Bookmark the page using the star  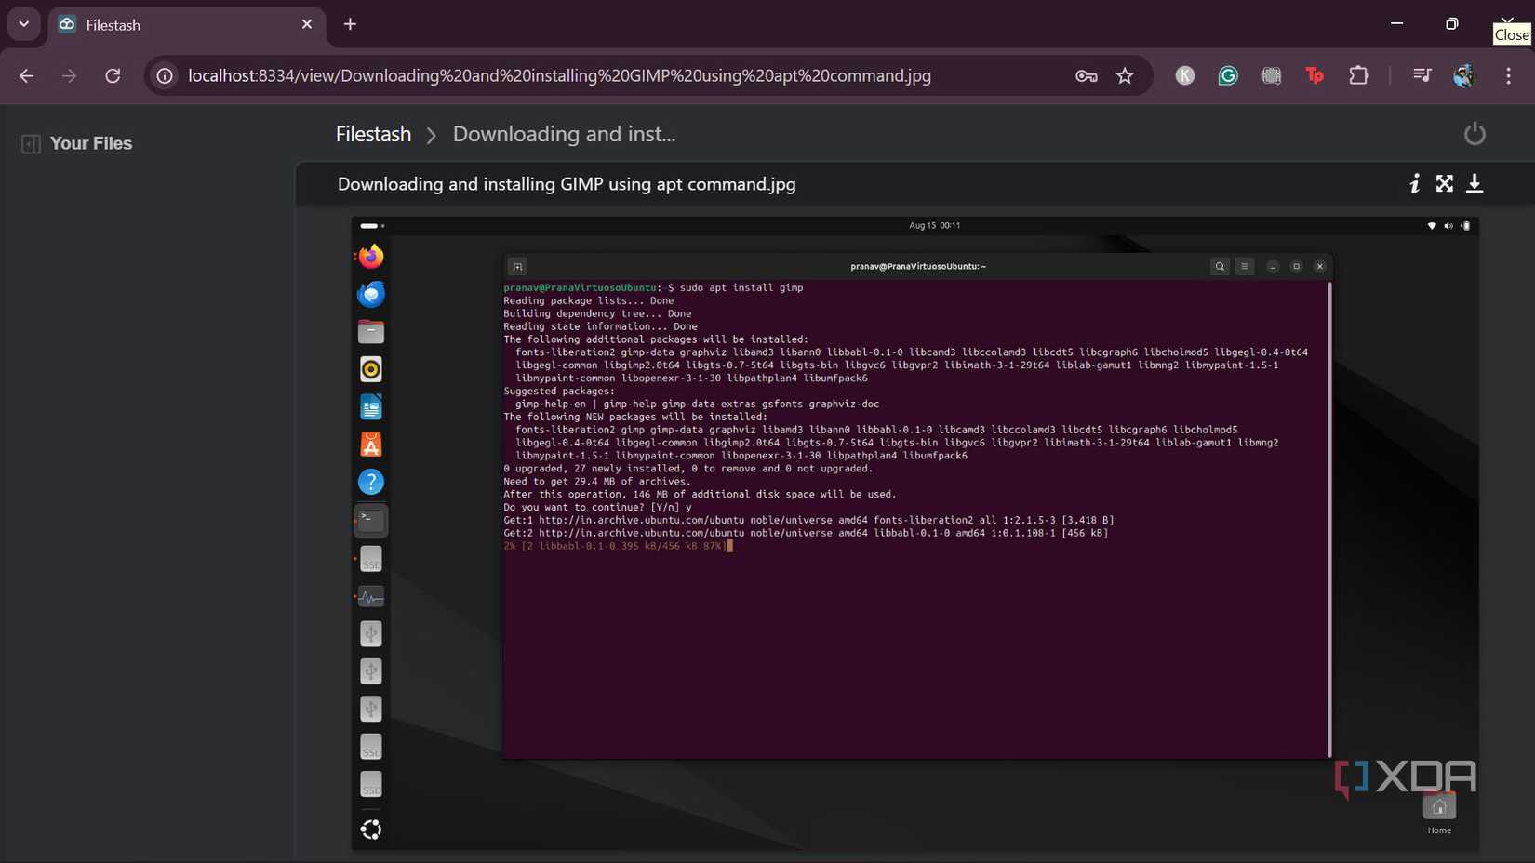tap(1125, 76)
